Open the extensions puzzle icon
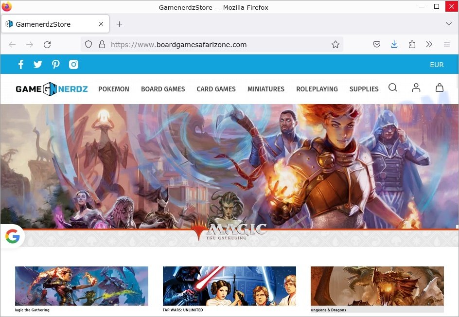This screenshot has height=317, width=459. 412,45
